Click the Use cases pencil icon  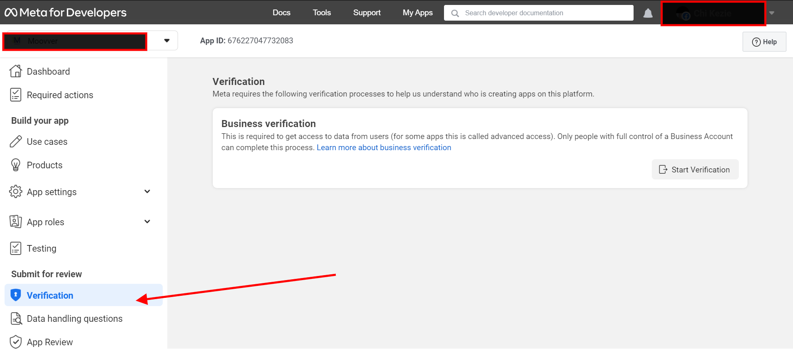coord(16,141)
